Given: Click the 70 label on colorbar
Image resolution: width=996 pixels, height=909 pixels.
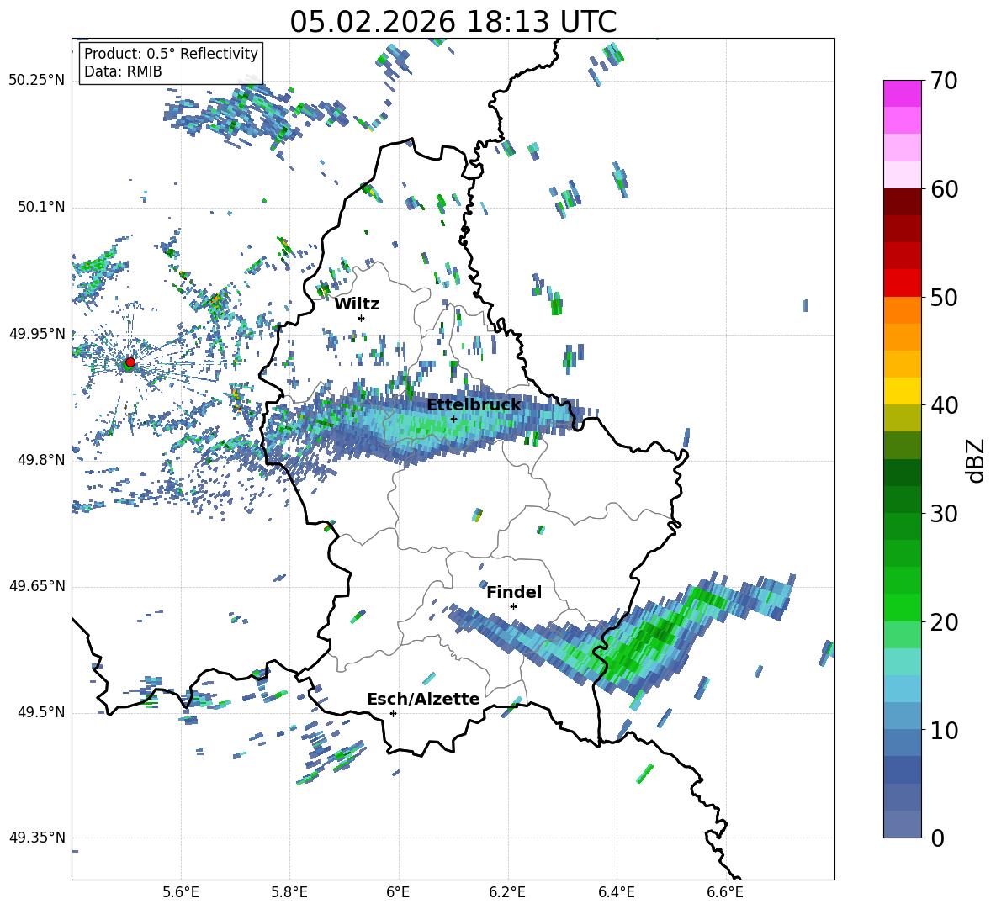Looking at the screenshot, I should [x=944, y=82].
